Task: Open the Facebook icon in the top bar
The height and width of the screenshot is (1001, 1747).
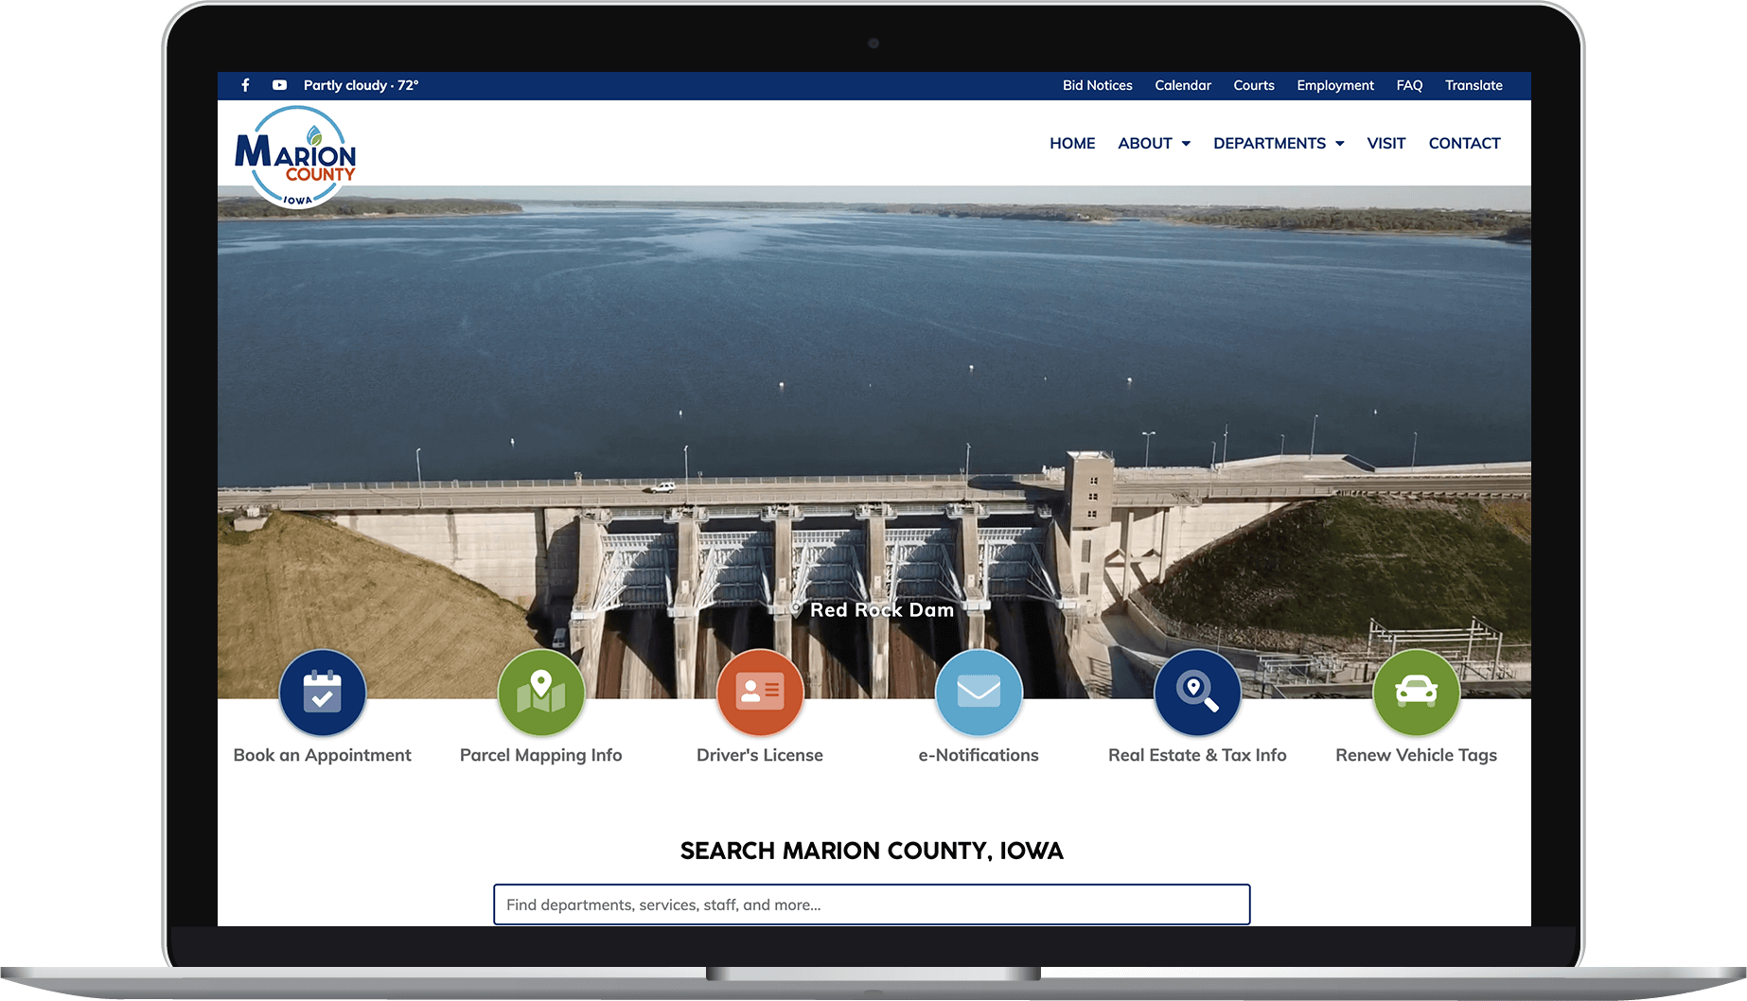Action: (x=245, y=85)
